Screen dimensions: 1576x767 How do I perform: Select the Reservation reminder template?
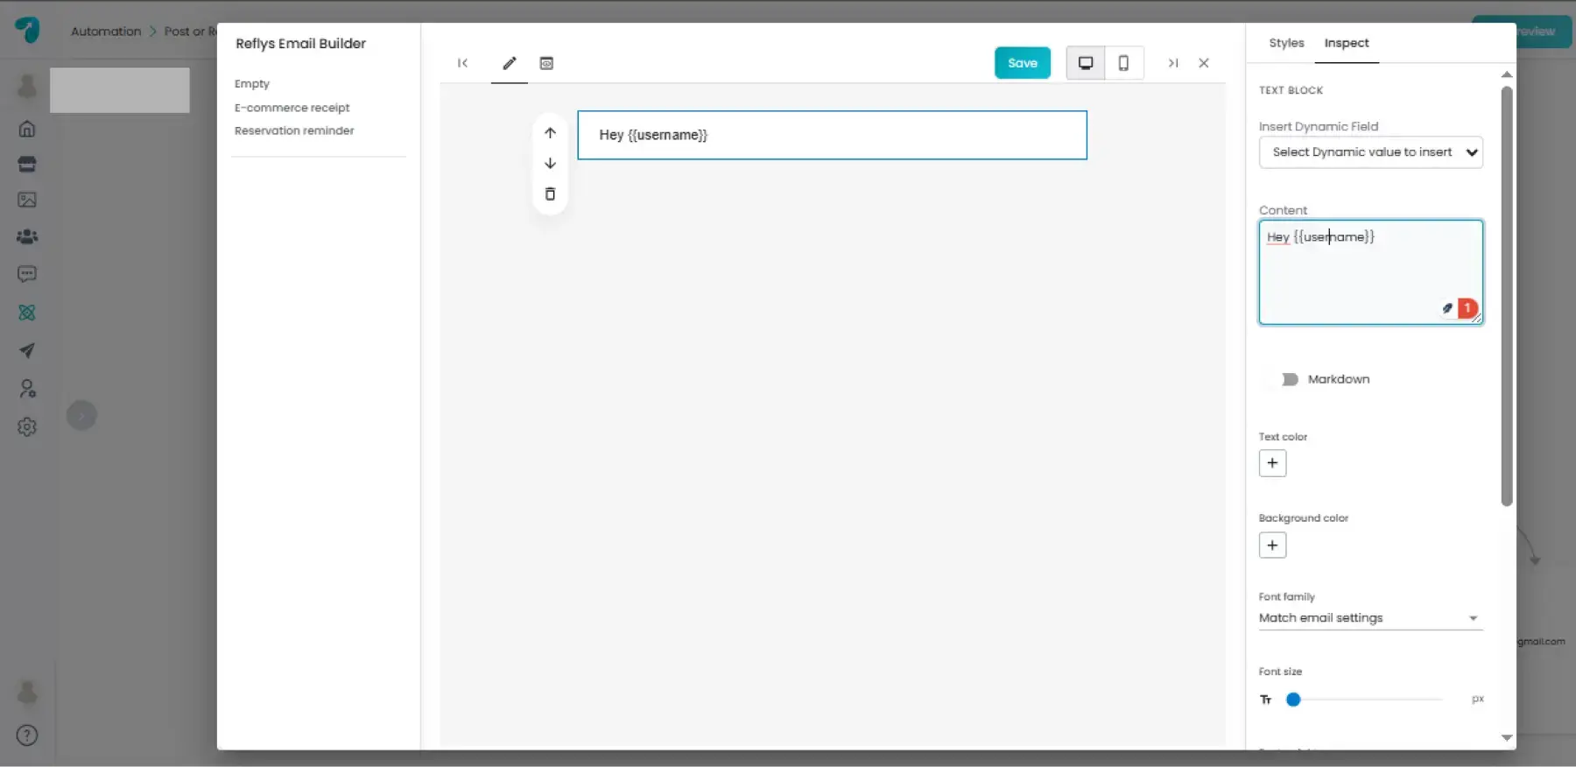[294, 130]
